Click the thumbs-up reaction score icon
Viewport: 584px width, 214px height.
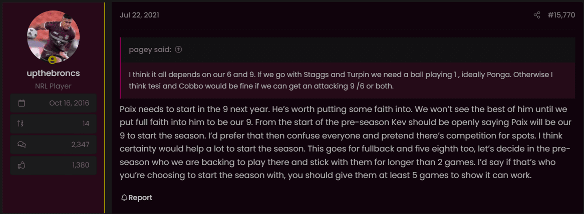(x=21, y=165)
